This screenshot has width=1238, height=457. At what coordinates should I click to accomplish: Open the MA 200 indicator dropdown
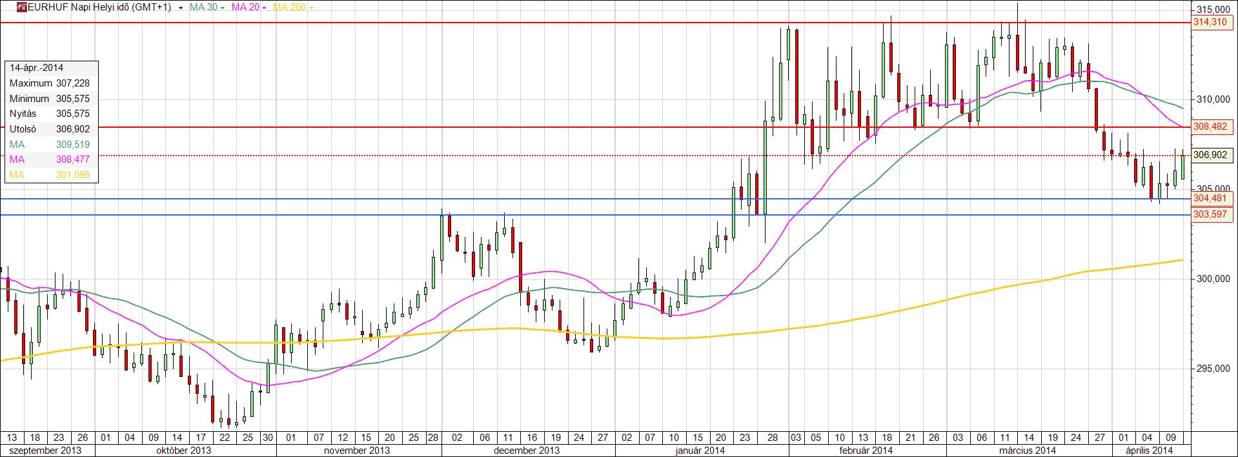pyautogui.click(x=311, y=8)
